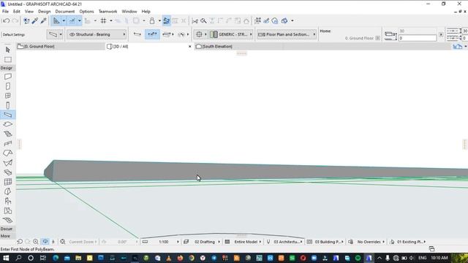Open VLC media player from the taskbar
468x263 pixels.
click(169, 258)
